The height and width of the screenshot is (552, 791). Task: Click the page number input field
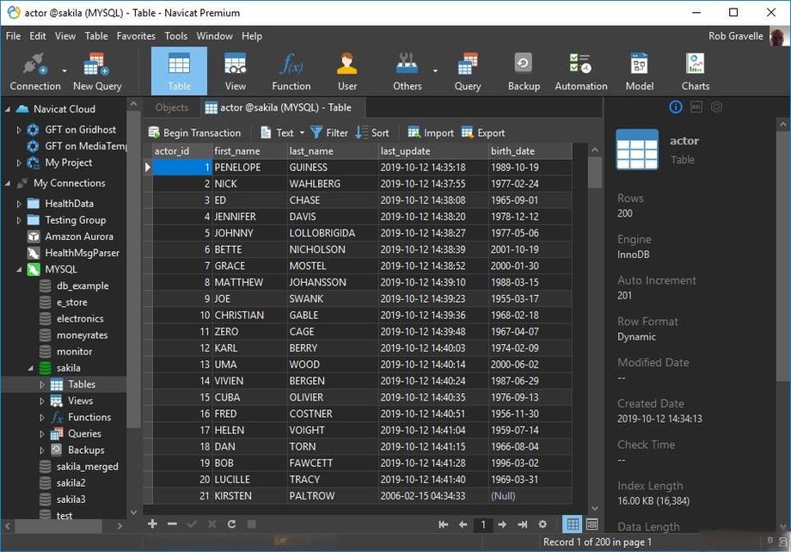tap(483, 524)
